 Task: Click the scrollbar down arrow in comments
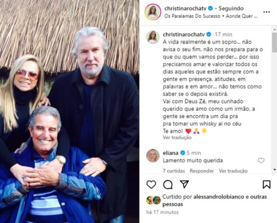(x=275, y=170)
